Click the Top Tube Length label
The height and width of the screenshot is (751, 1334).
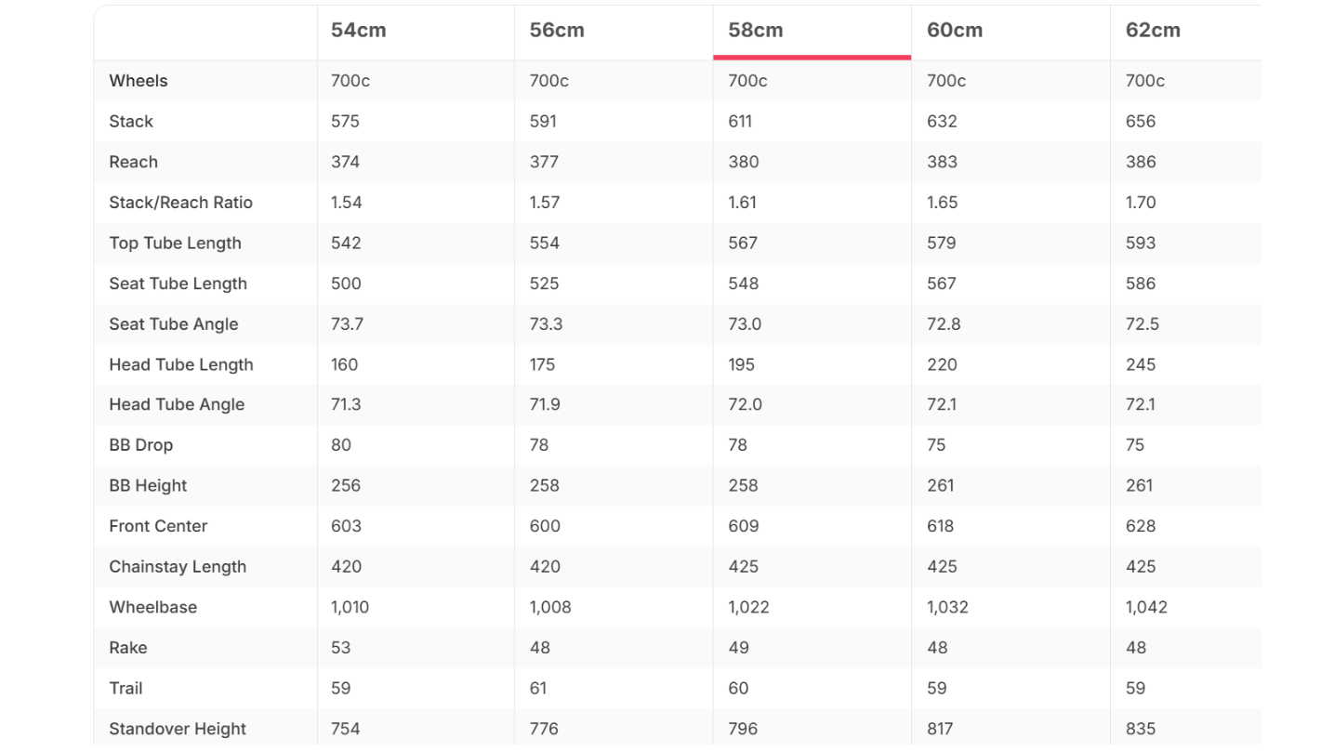176,244
